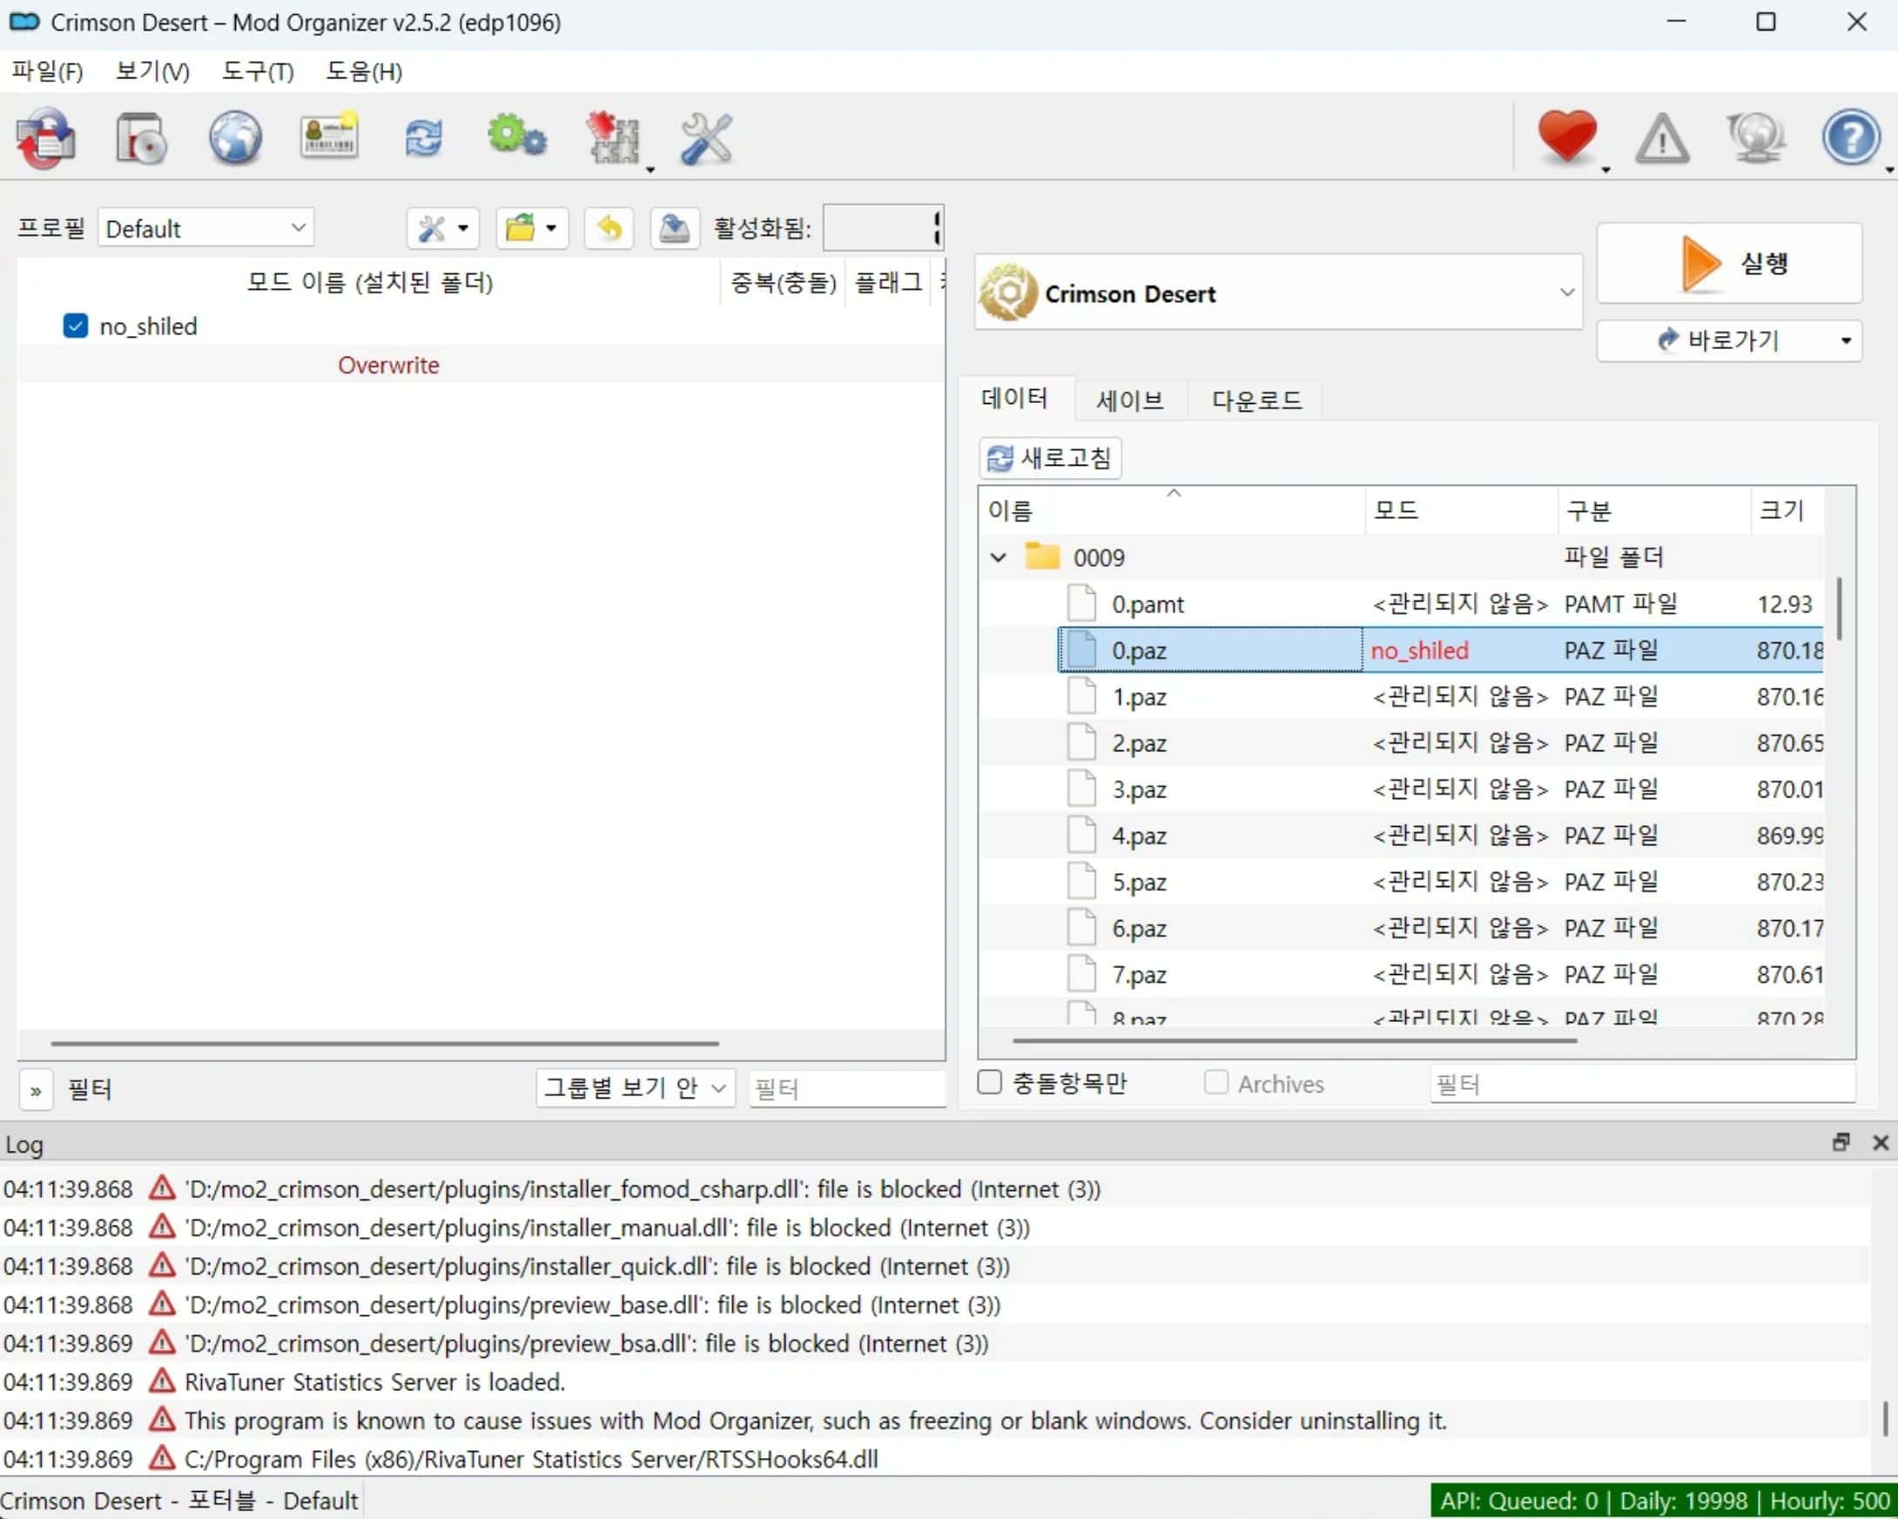Image resolution: width=1898 pixels, height=1519 pixels.
Task: Click the data tree horizontal scrollbar
Action: (1294, 1040)
